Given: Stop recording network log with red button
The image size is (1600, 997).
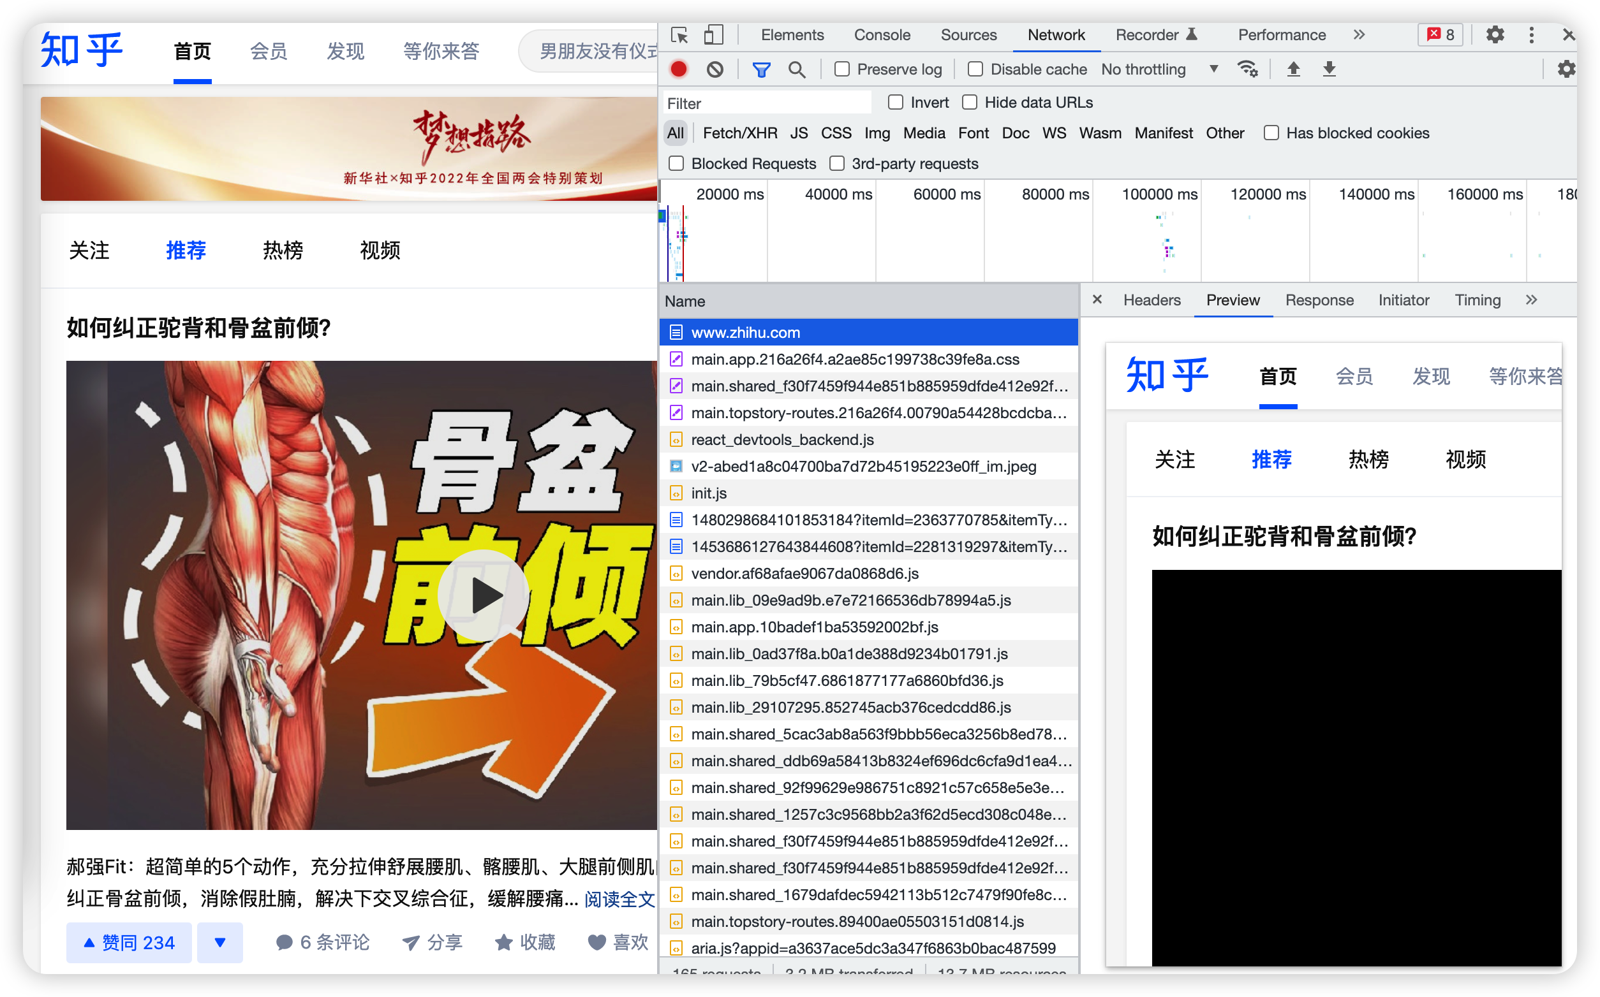Looking at the screenshot, I should click(678, 69).
